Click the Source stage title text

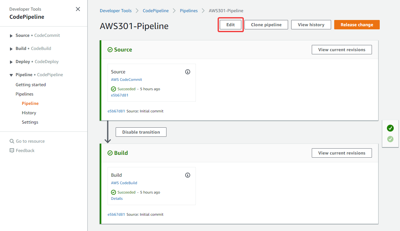(x=123, y=50)
